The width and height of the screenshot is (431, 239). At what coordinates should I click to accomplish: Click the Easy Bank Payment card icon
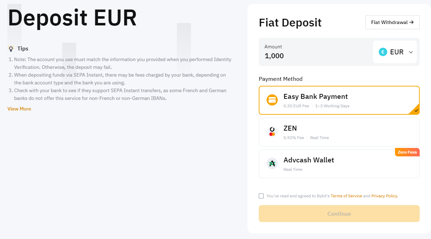coord(272,100)
